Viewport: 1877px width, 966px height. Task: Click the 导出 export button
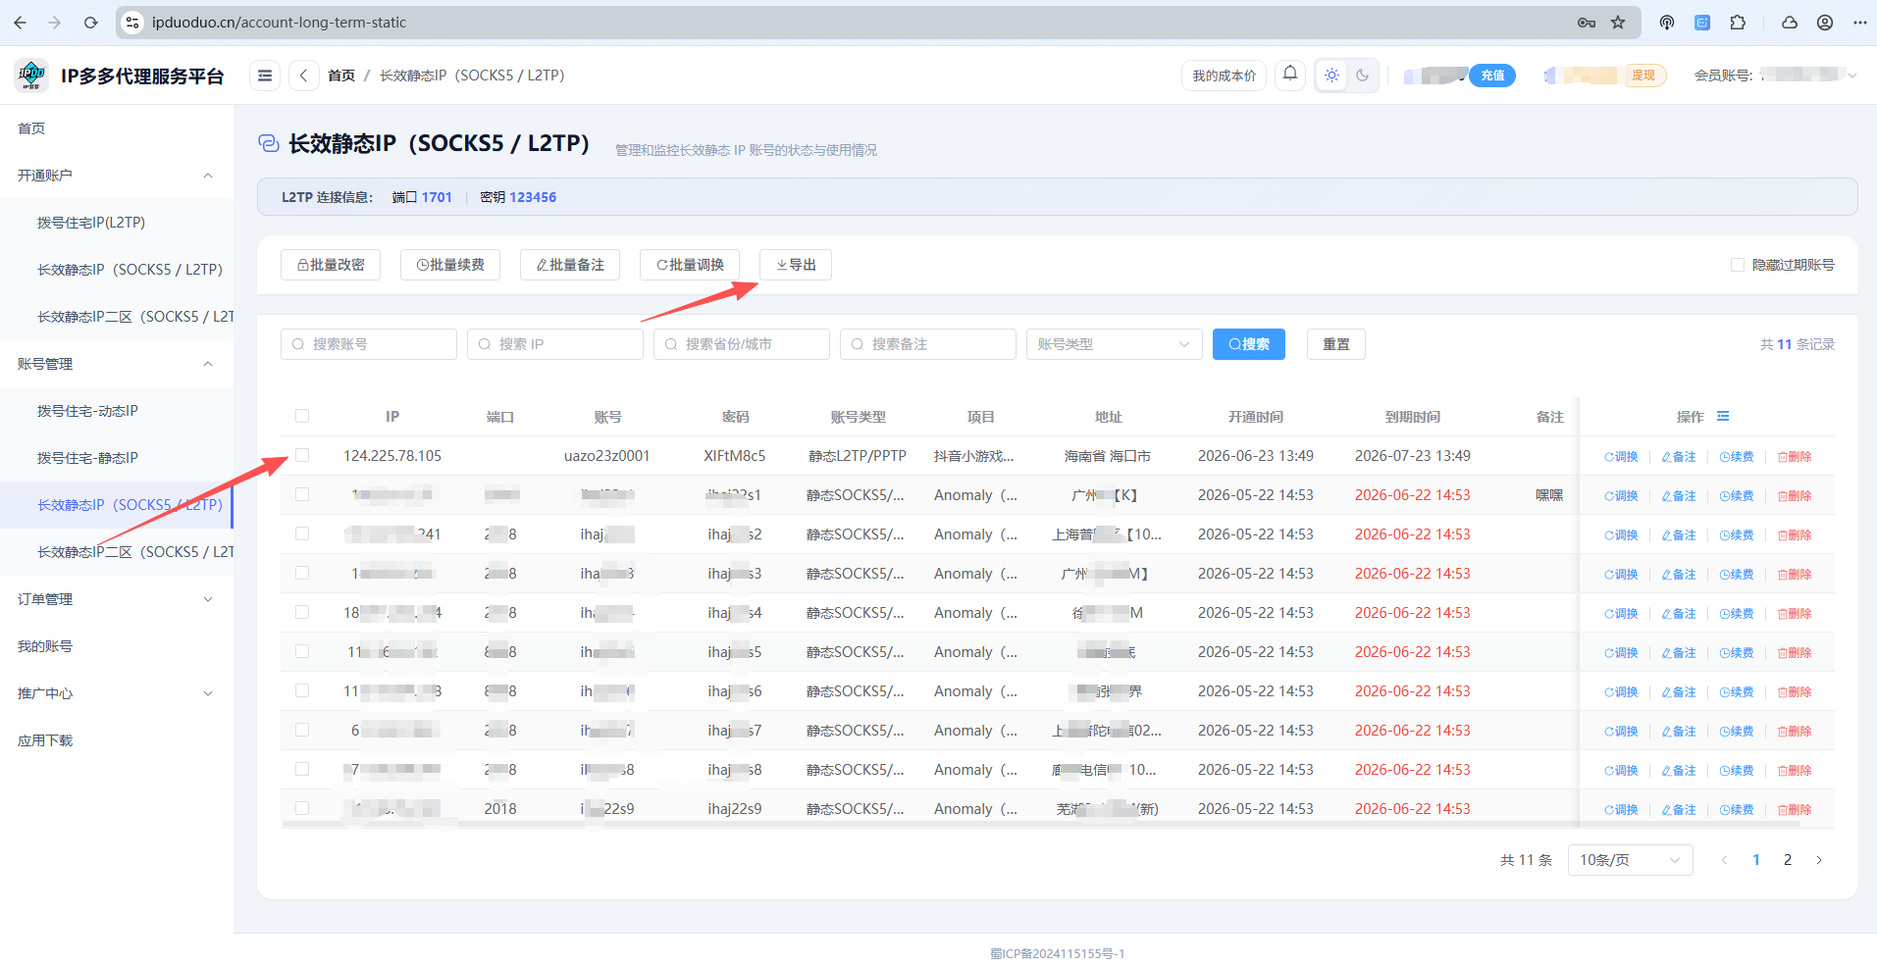click(796, 265)
